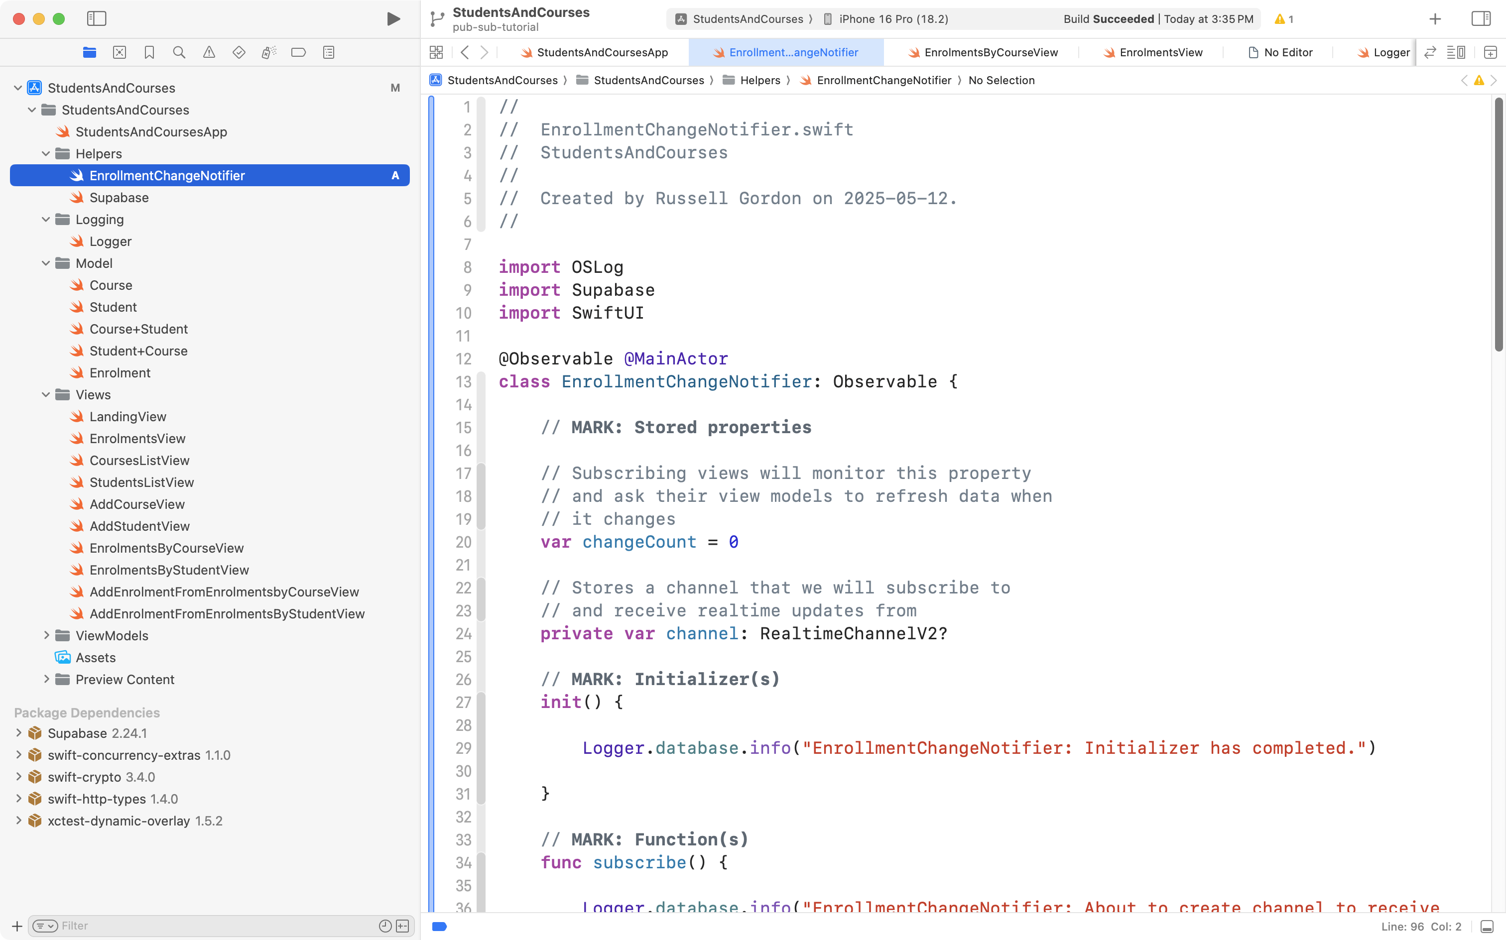Image resolution: width=1506 pixels, height=940 pixels.
Task: Expand the ViewModels folder
Action: pyautogui.click(x=46, y=635)
